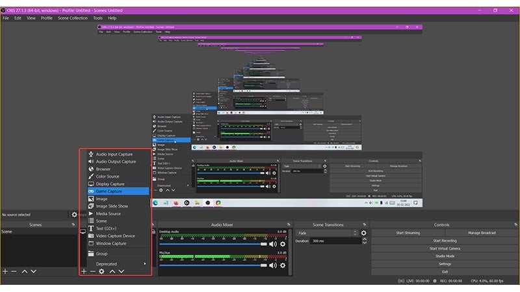
Task: Open the Help menu
Action: pos(112,18)
